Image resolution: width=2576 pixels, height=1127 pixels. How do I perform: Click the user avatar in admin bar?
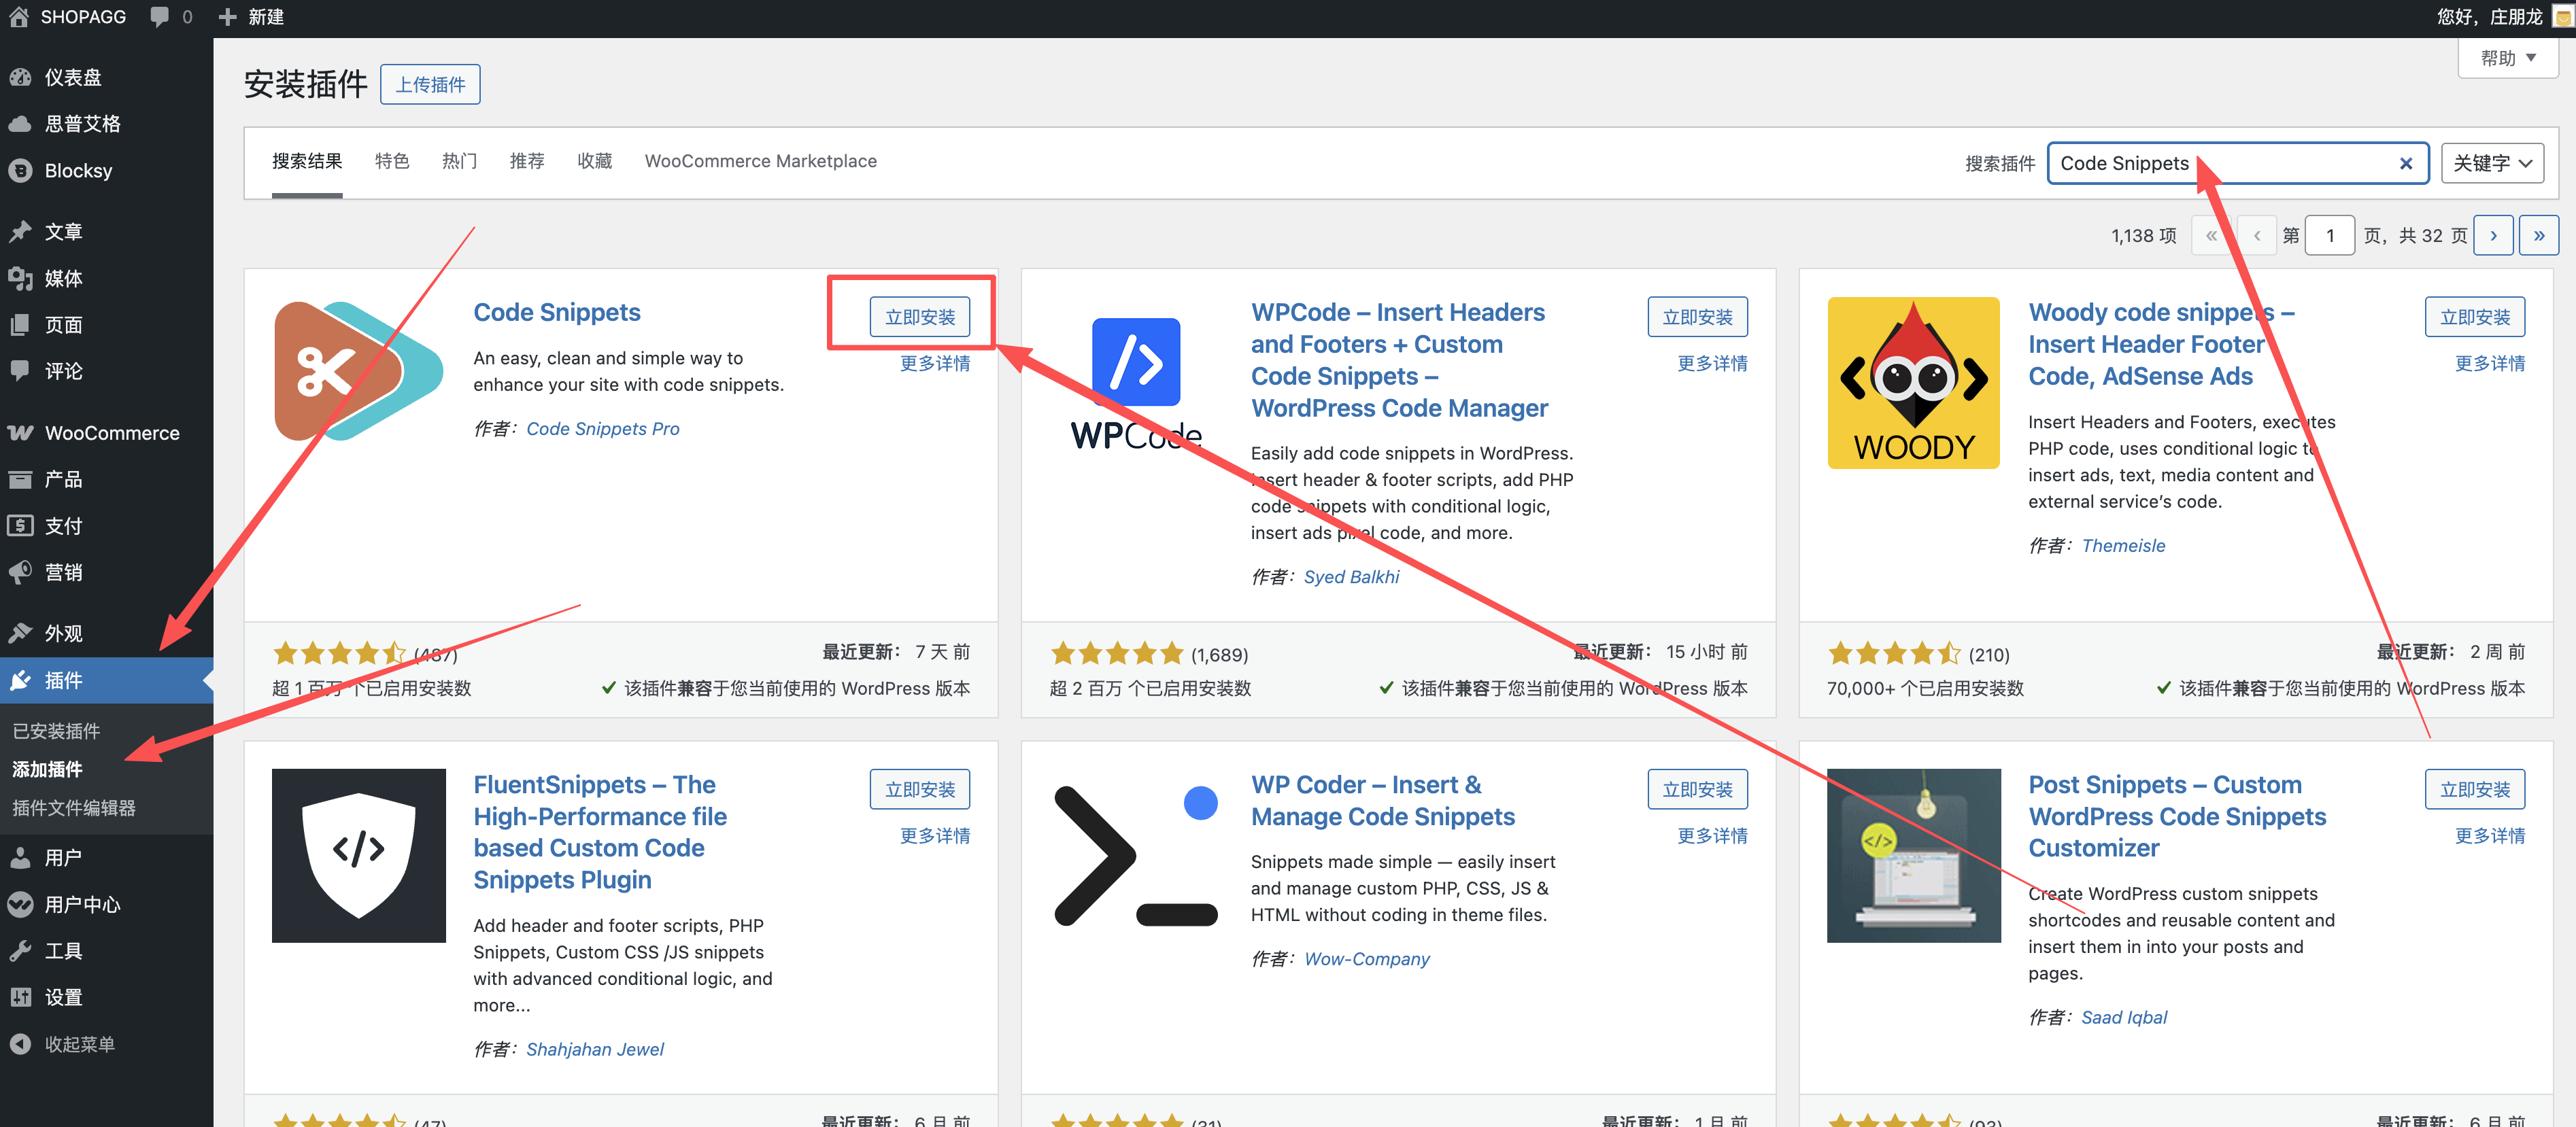(2563, 17)
